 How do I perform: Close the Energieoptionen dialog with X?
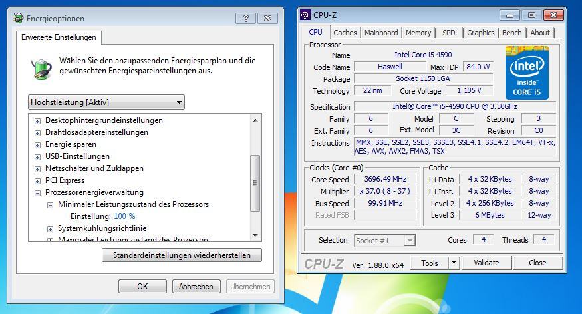267,18
